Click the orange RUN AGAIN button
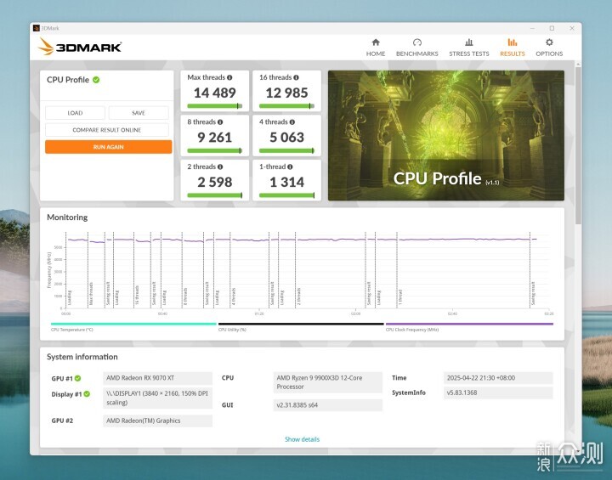This screenshot has height=480, width=612. coord(109,147)
